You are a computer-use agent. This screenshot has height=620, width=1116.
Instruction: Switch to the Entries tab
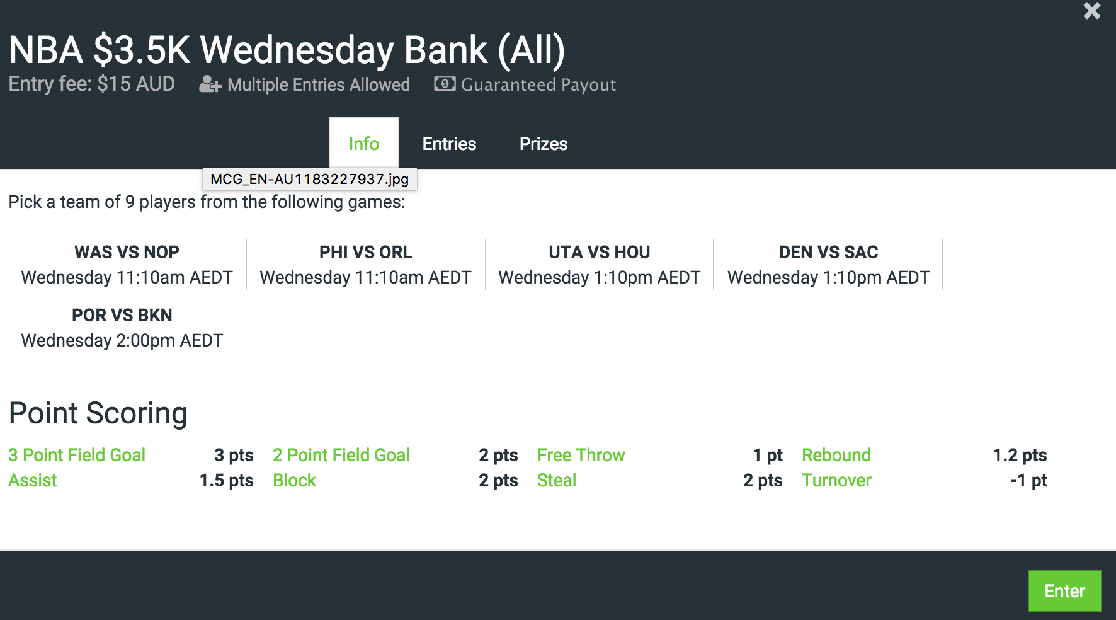(449, 144)
